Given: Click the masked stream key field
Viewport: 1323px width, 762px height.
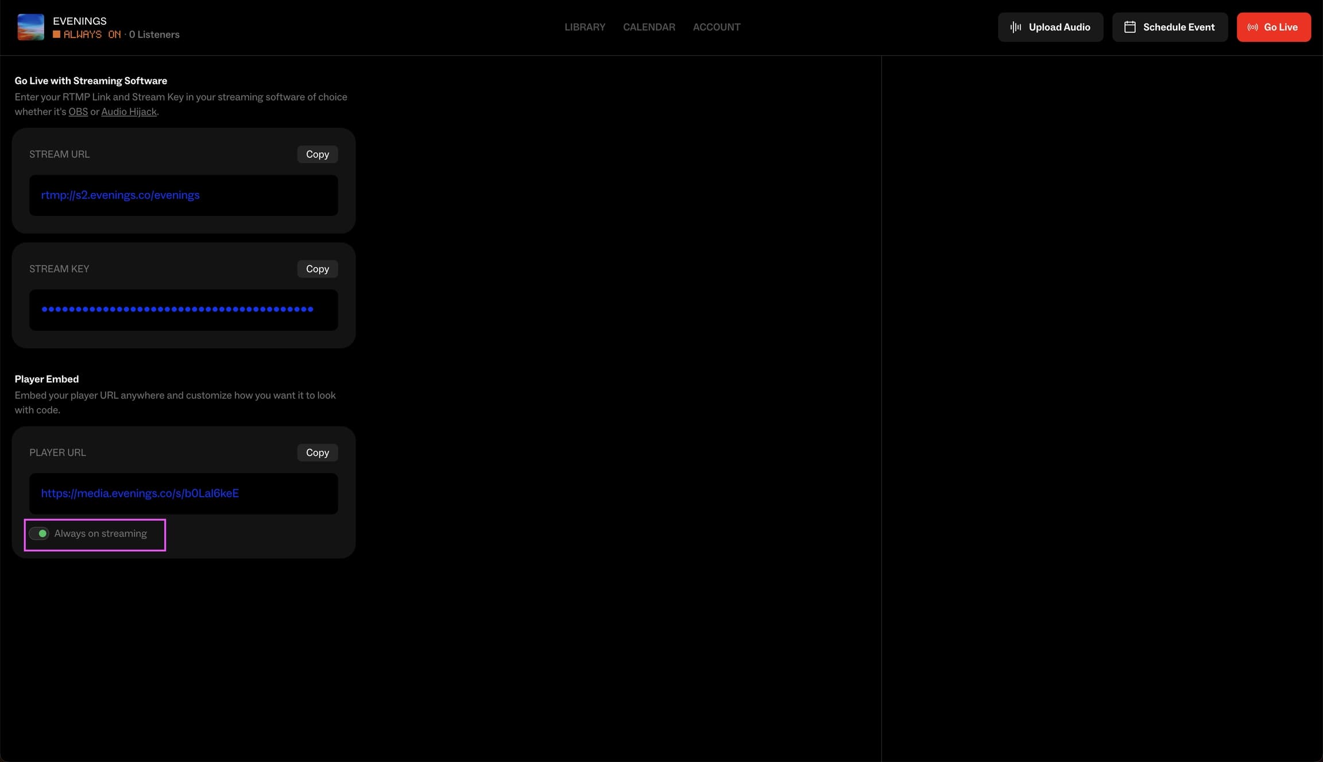Looking at the screenshot, I should 184,310.
